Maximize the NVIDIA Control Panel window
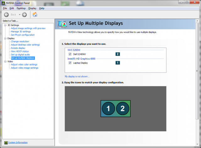Viewport: 201px width, 148px height. point(187,2)
